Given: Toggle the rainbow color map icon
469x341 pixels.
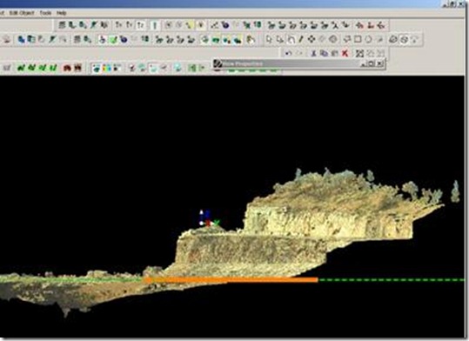Looking at the screenshot, I should tap(106, 68).
